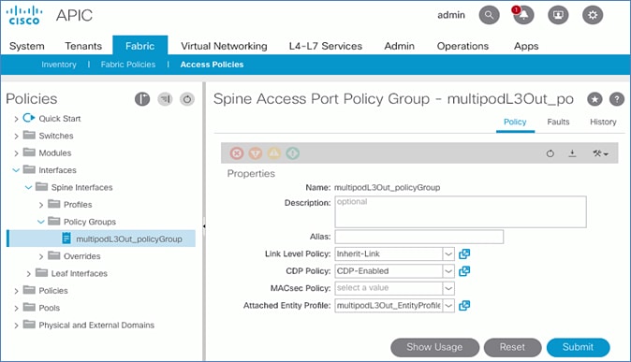
Task: Switch to the Policy tab
Action: click(x=515, y=122)
